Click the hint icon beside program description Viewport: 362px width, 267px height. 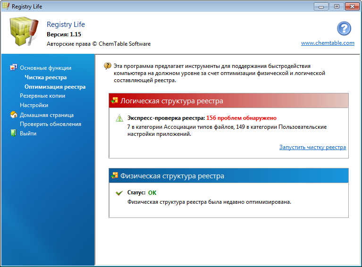(x=107, y=66)
